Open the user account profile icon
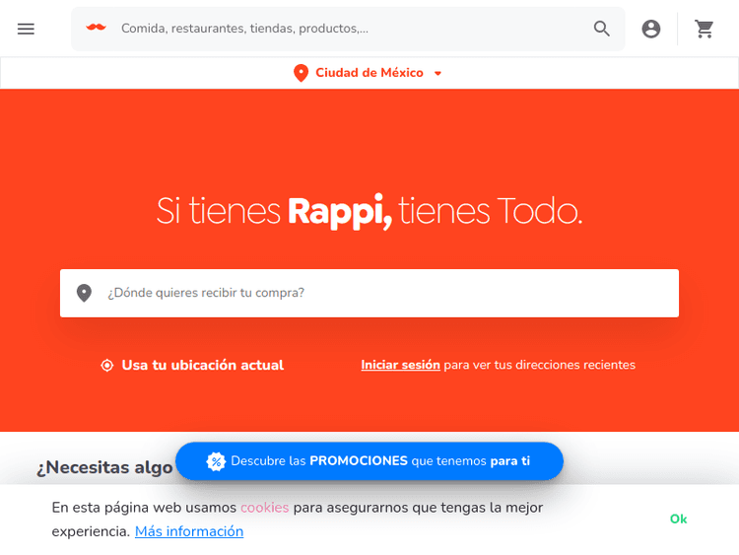Image resolution: width=739 pixels, height=555 pixels. coord(651,29)
